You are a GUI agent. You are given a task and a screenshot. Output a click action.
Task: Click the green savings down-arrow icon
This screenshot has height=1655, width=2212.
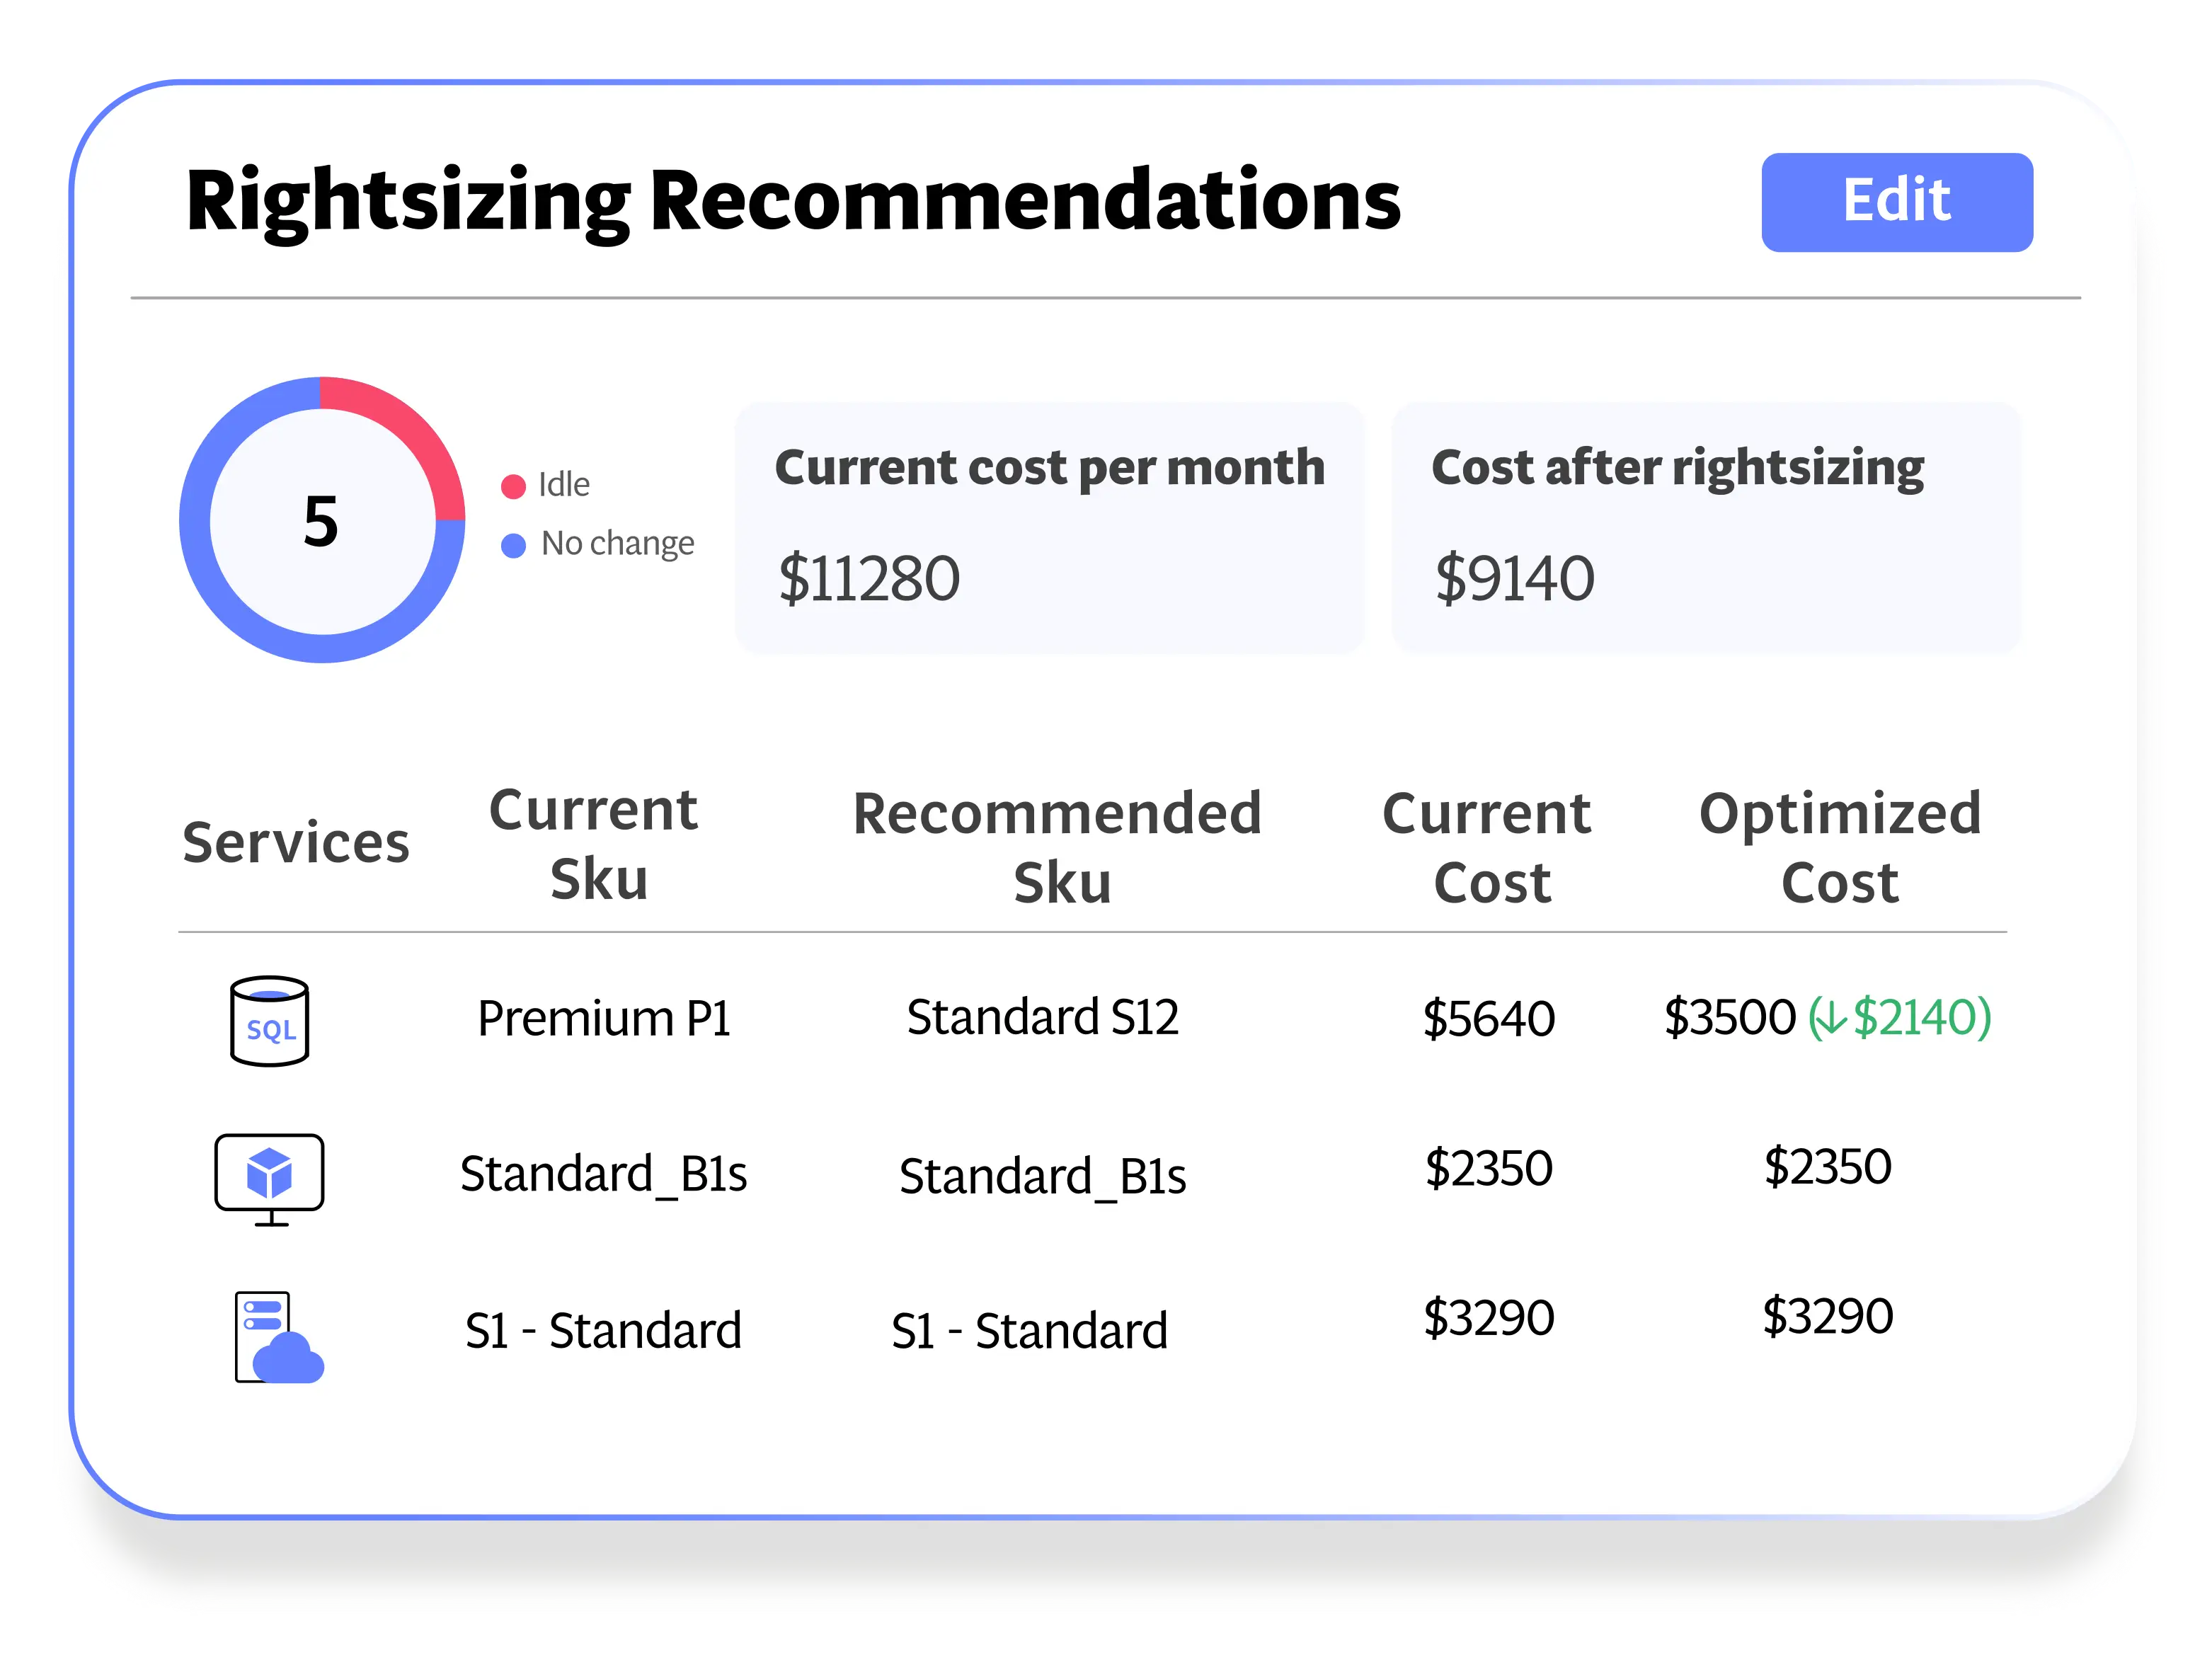pyautogui.click(x=1830, y=1019)
